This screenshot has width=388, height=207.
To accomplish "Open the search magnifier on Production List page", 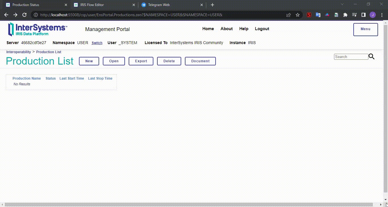I will click(372, 56).
